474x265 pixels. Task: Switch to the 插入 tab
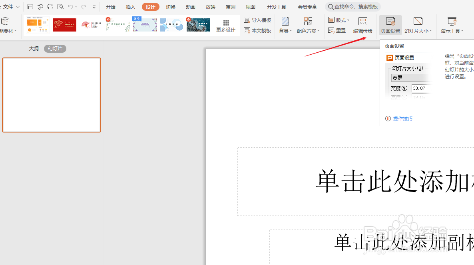coord(130,7)
